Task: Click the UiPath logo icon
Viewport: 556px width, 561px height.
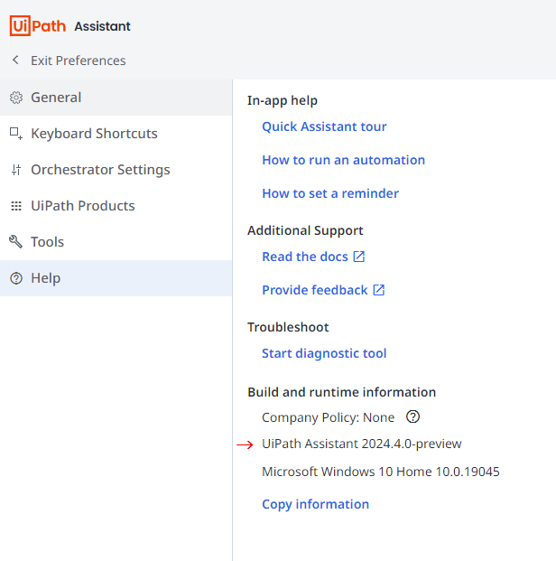Action: (38, 26)
